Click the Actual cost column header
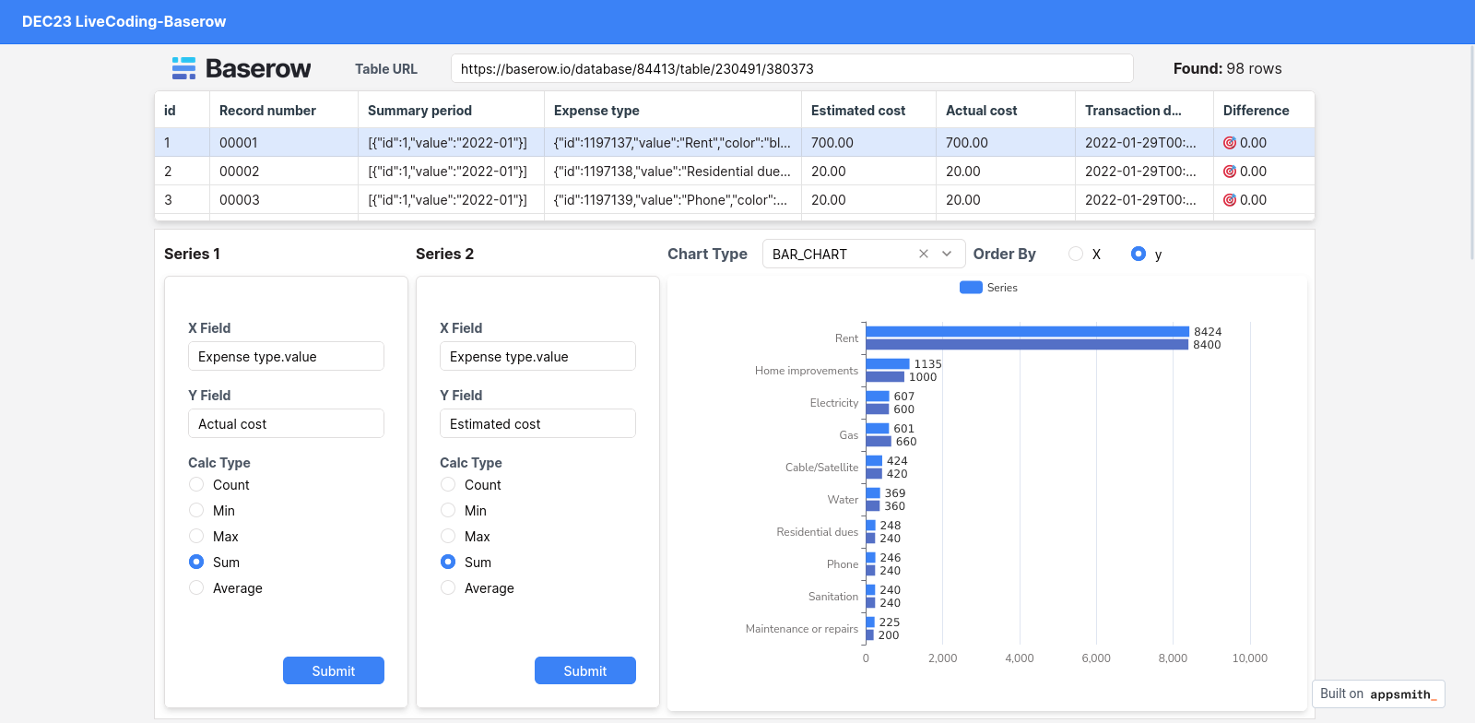This screenshot has width=1475, height=723. point(981,111)
